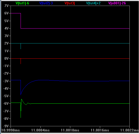This screenshot has height=134, width=139.
Task: Click the cyan V(tst4)+2 trace label
Action: [93, 3]
